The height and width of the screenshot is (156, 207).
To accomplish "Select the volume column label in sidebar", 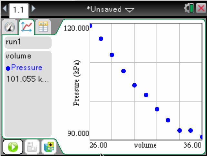I will click(x=19, y=56).
